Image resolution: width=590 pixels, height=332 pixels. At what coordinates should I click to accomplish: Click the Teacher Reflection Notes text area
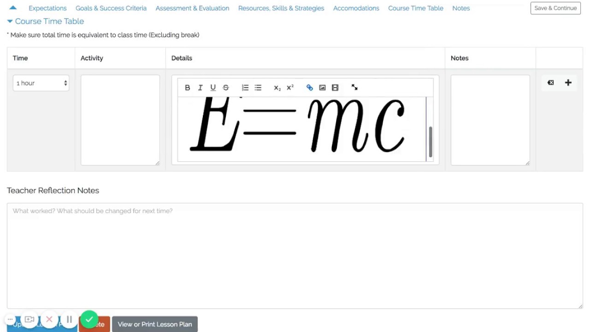point(295,256)
